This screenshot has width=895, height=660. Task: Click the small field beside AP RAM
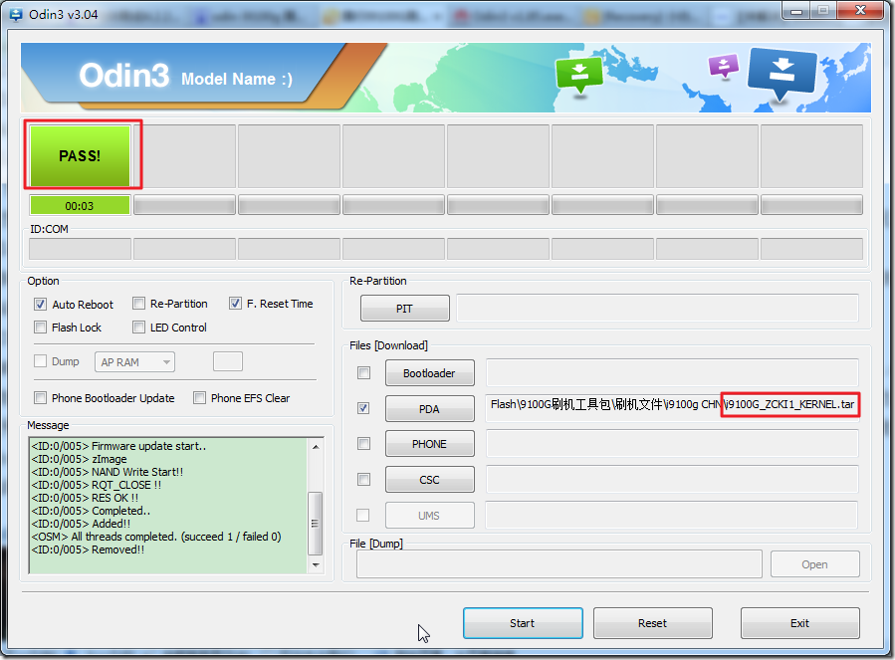click(x=228, y=361)
